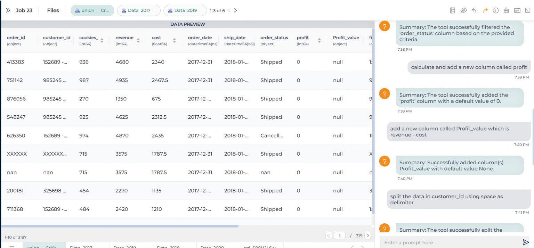Viewport: 534px width, 248px height.
Task: Undo the last data transformation
Action: (x=474, y=10)
